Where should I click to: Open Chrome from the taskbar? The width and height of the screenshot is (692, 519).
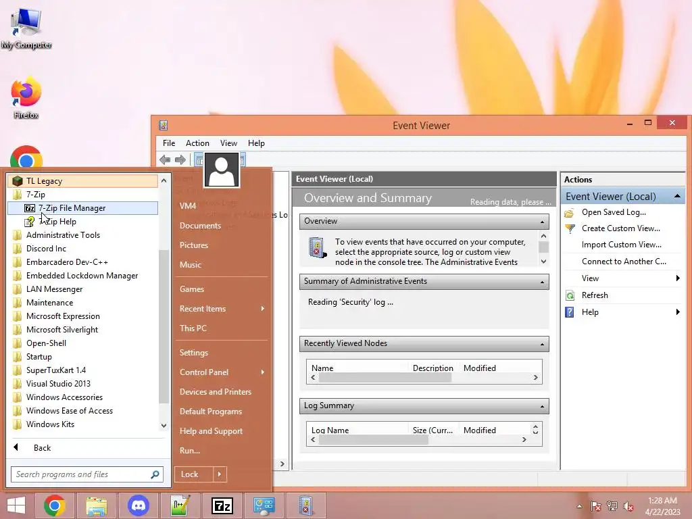[55, 505]
